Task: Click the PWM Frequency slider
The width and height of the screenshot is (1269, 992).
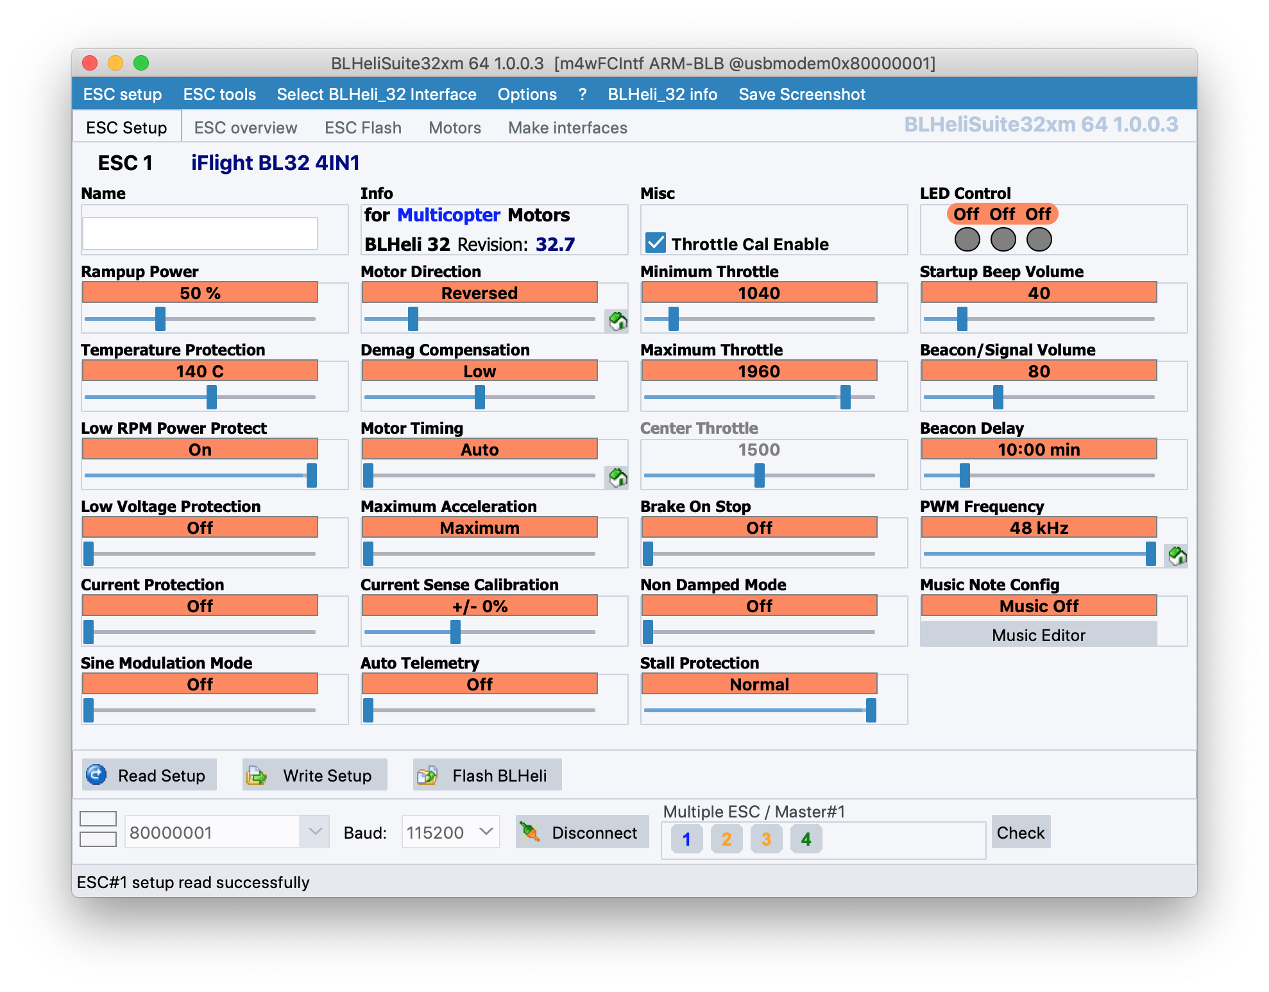Action: point(1039,554)
